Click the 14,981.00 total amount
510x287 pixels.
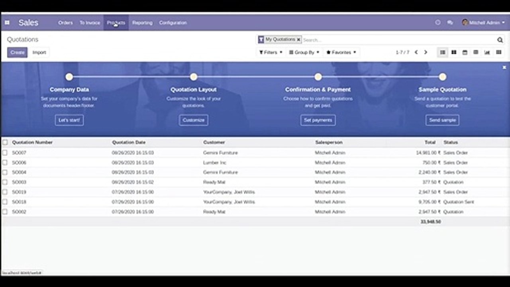point(428,153)
